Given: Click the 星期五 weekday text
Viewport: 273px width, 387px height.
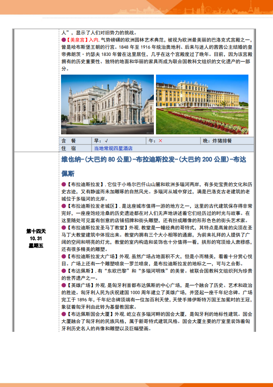Looking at the screenshot, I should pyautogui.click(x=36, y=245).
